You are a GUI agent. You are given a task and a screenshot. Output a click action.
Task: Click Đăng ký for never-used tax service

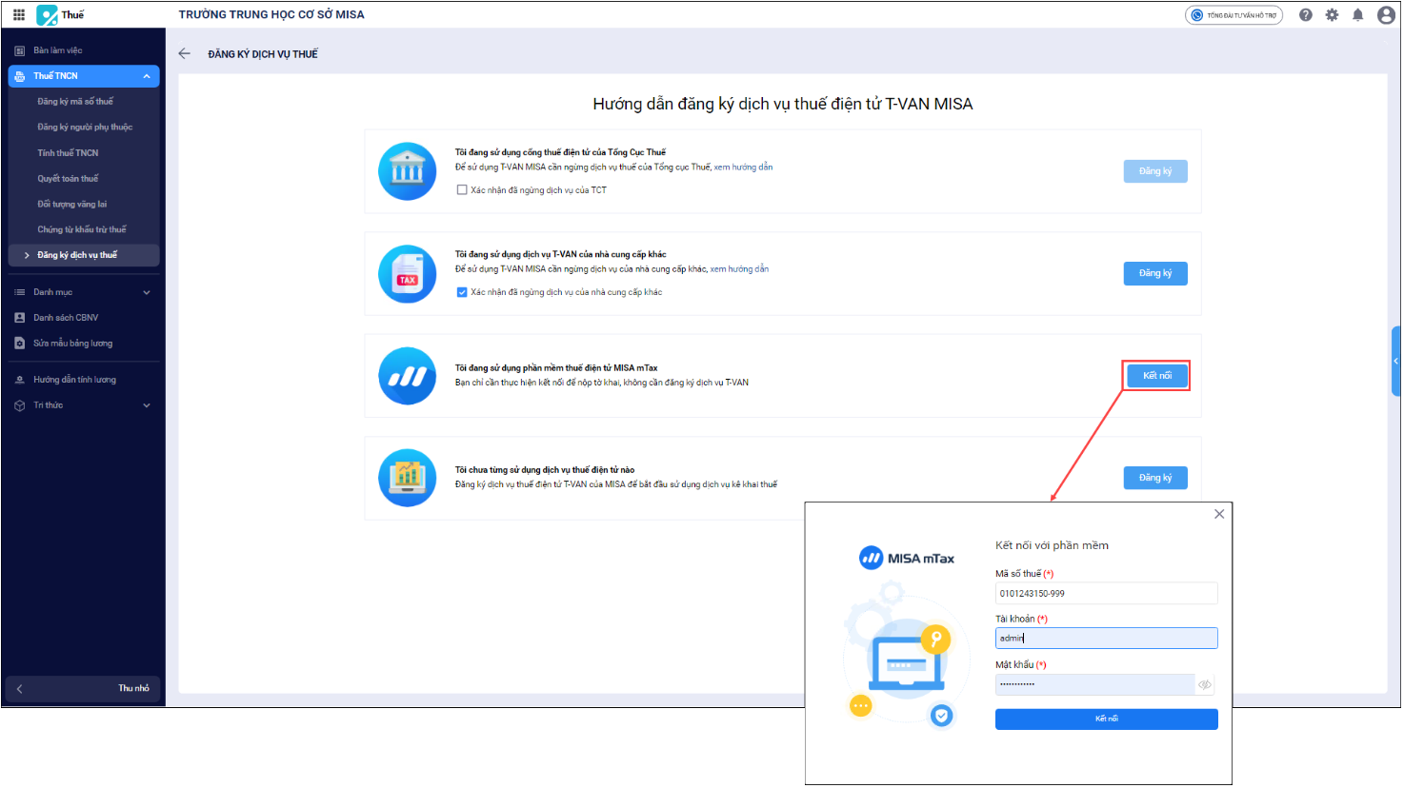tap(1155, 478)
